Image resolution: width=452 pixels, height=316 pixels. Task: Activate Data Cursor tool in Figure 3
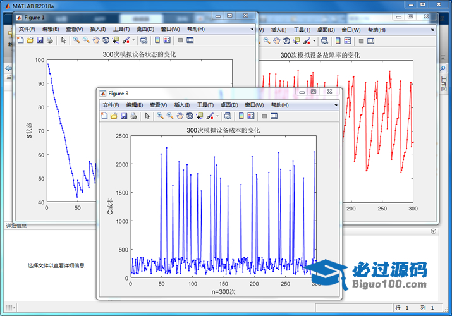[x=200, y=116]
